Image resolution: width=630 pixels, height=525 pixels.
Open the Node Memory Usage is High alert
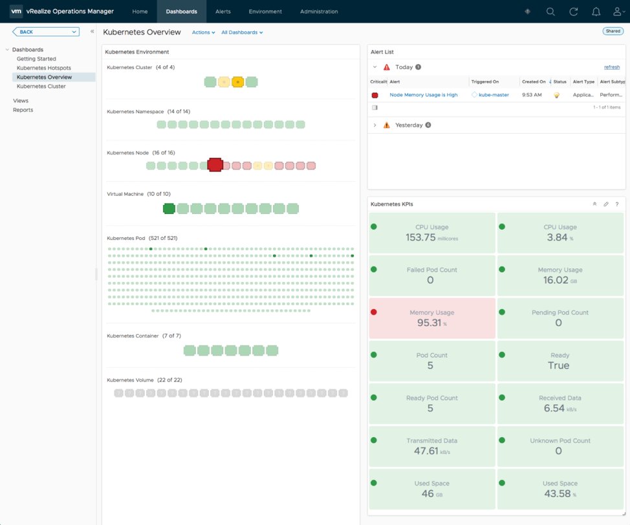click(424, 95)
